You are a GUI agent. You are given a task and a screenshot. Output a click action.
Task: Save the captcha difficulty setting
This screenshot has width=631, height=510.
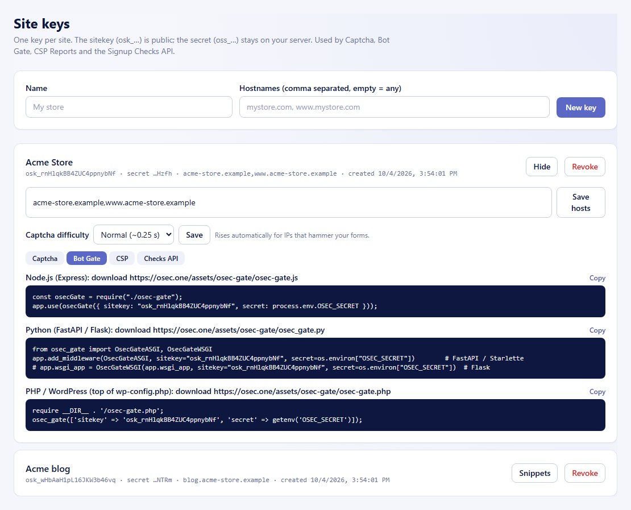click(x=194, y=235)
